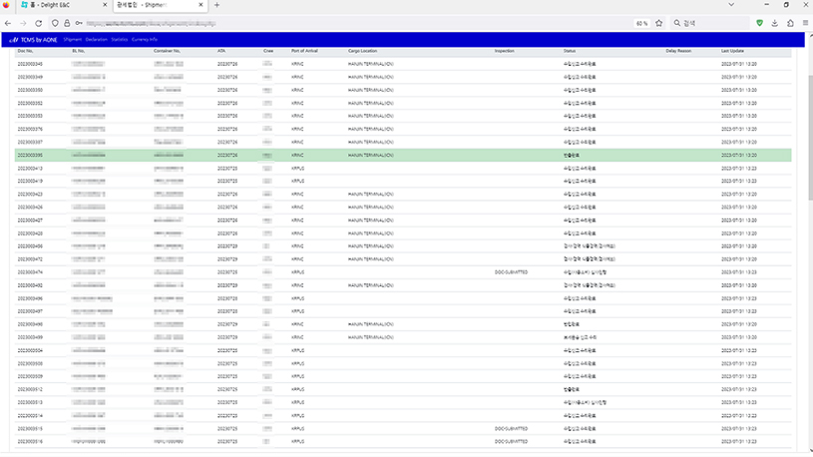Click inside the browser search box
This screenshot has width=813, height=457.
tap(708, 22)
